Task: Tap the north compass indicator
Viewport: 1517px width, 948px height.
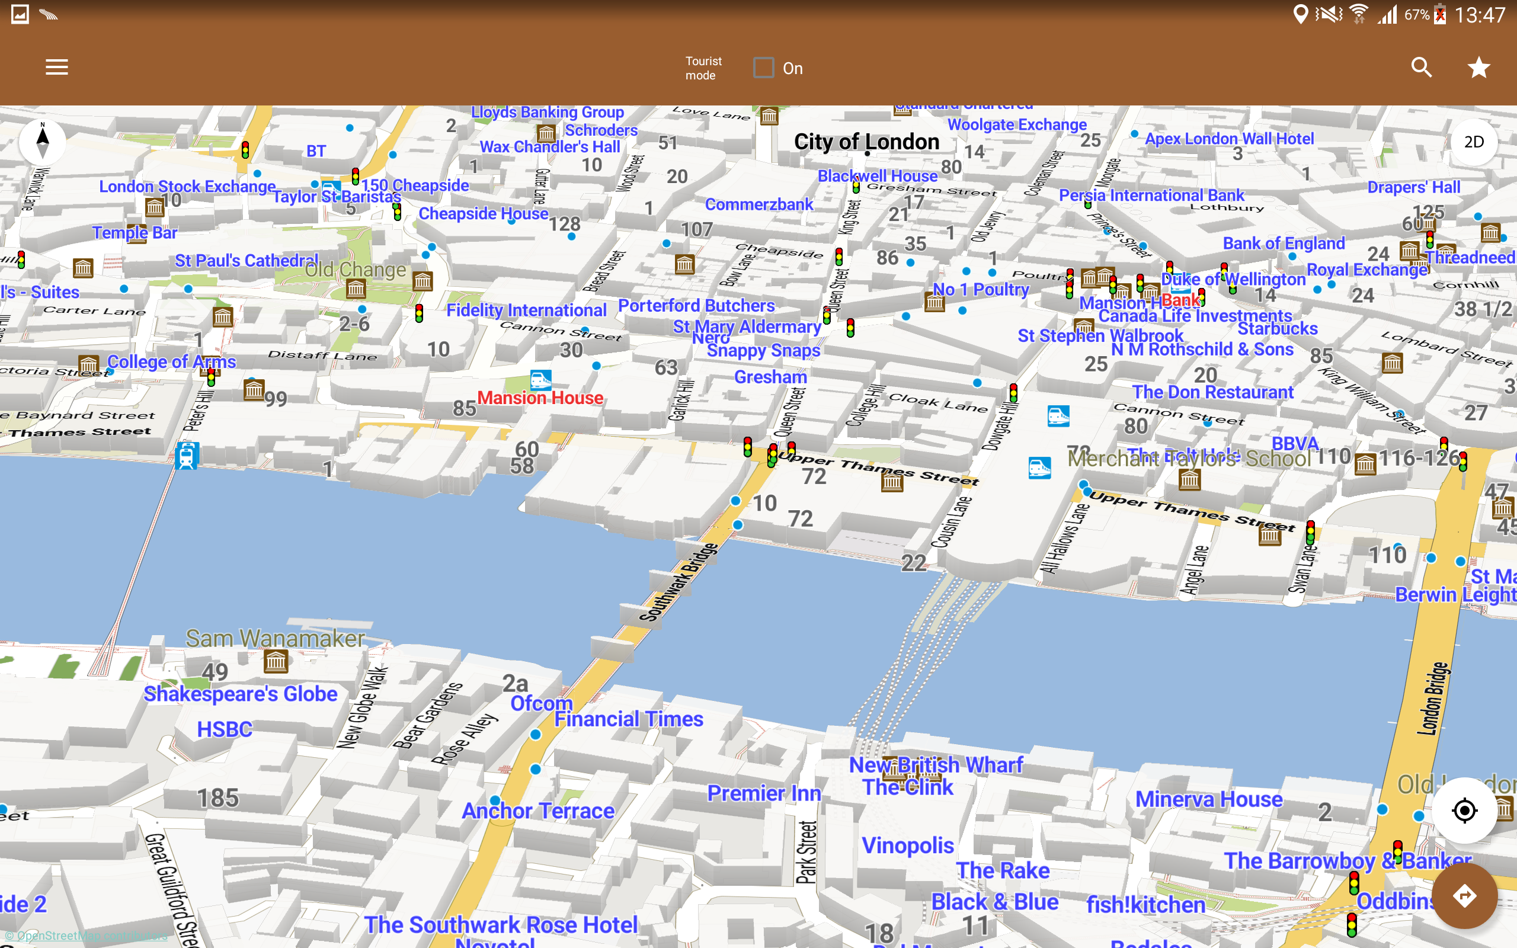Action: coord(43,141)
